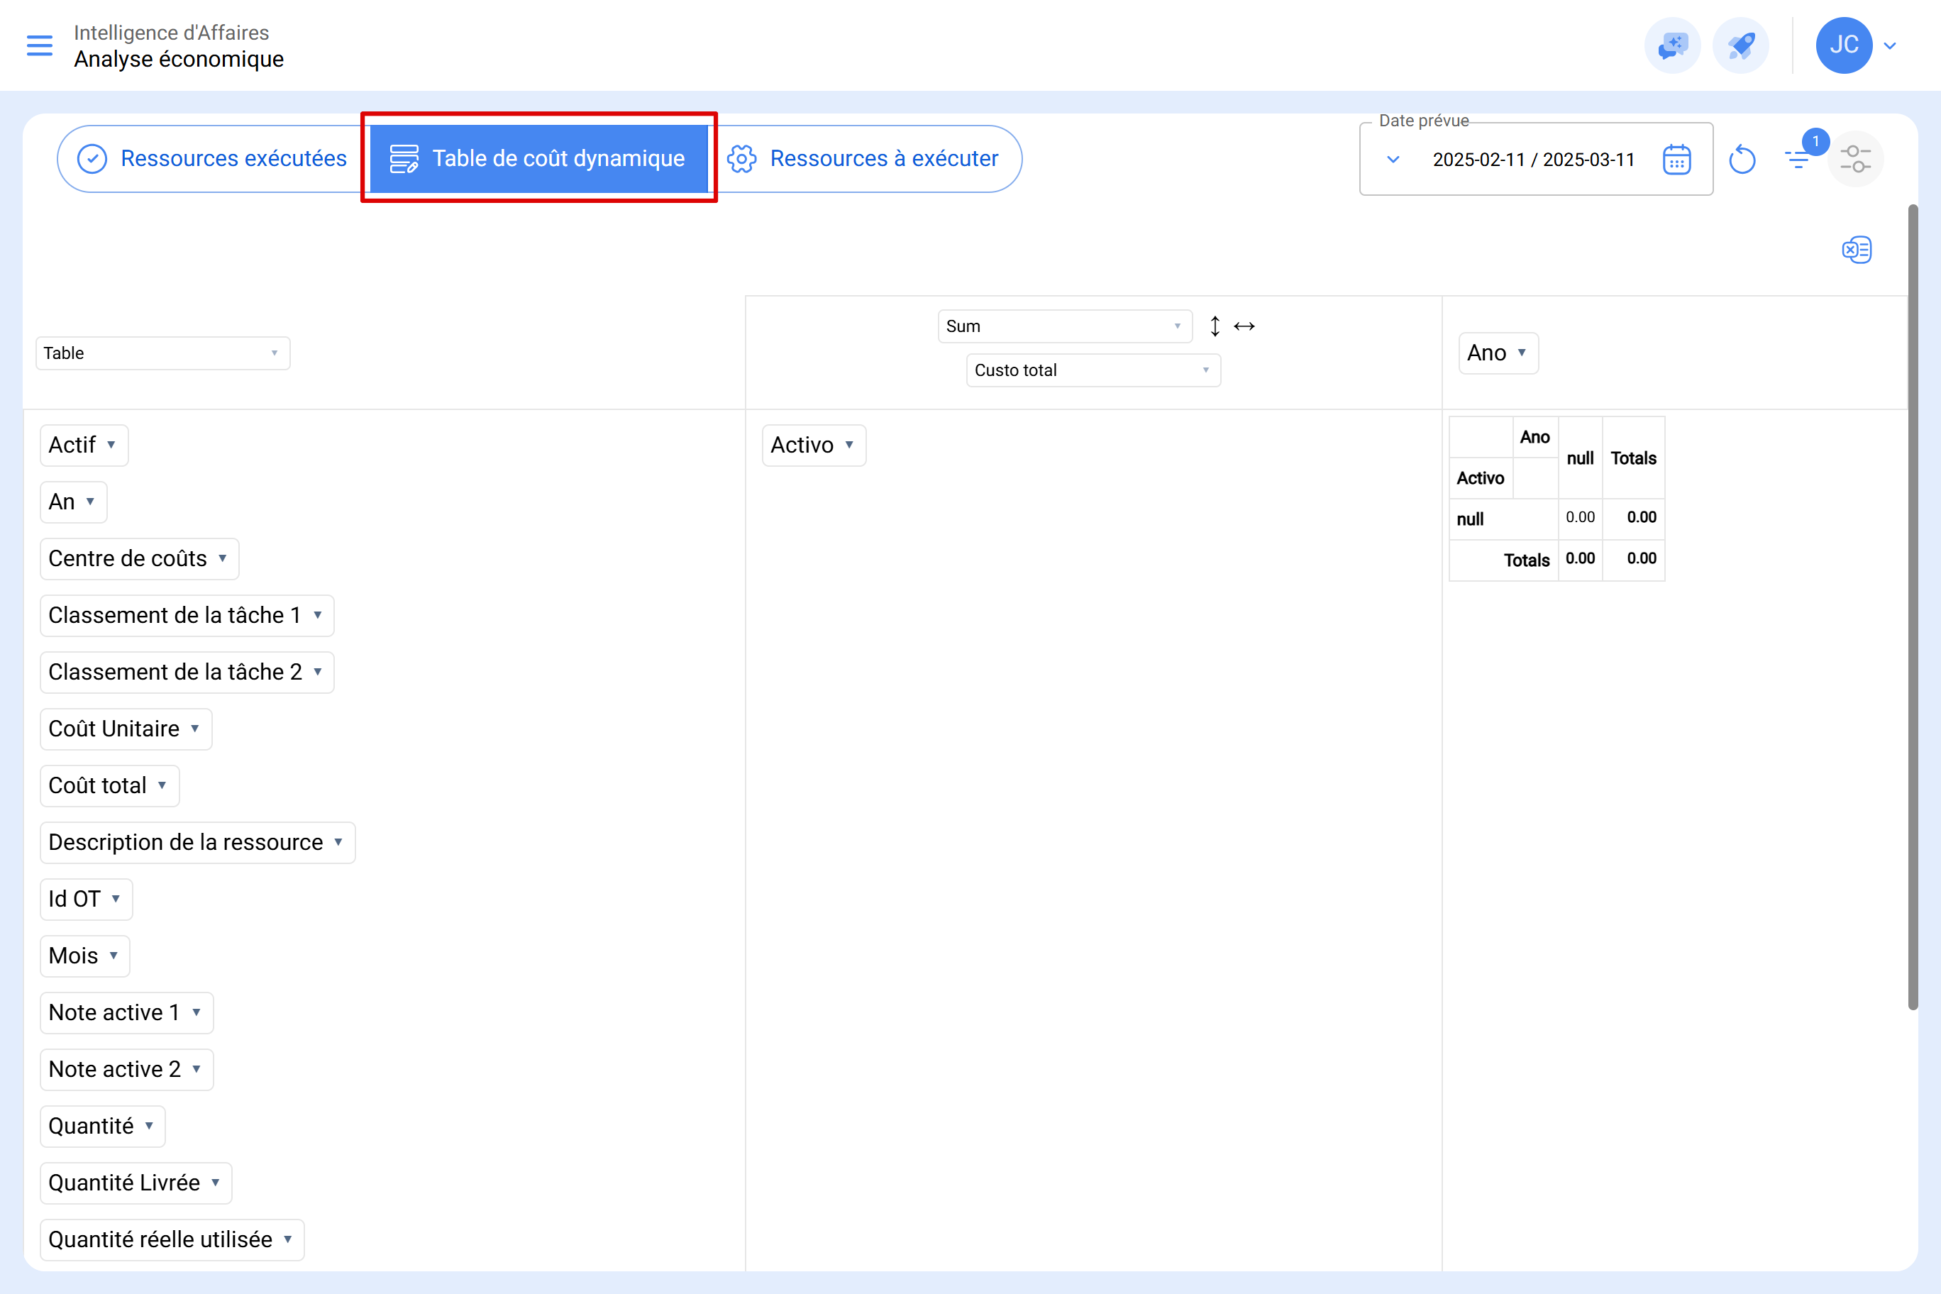
Task: Open the Sum aggregator dropdown
Action: (x=1065, y=326)
